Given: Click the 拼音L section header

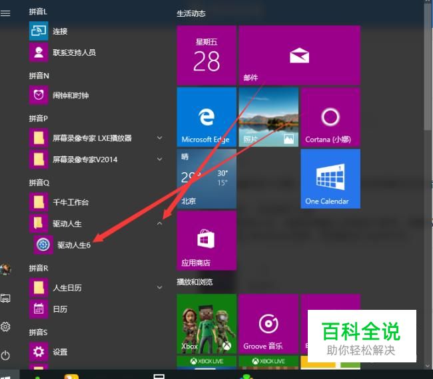Looking at the screenshot, I should (x=38, y=11).
